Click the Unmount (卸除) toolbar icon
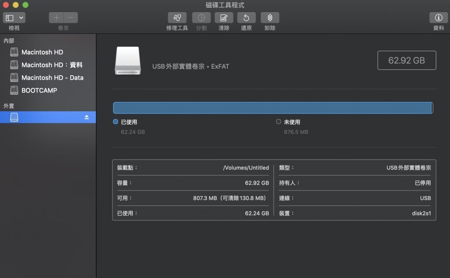 (270, 18)
